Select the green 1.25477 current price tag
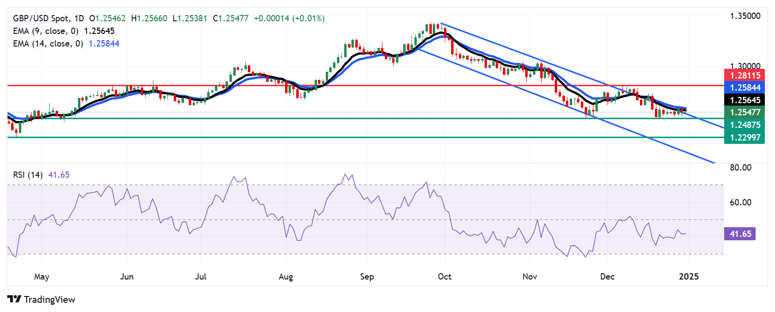This screenshot has height=312, width=775. (745, 112)
